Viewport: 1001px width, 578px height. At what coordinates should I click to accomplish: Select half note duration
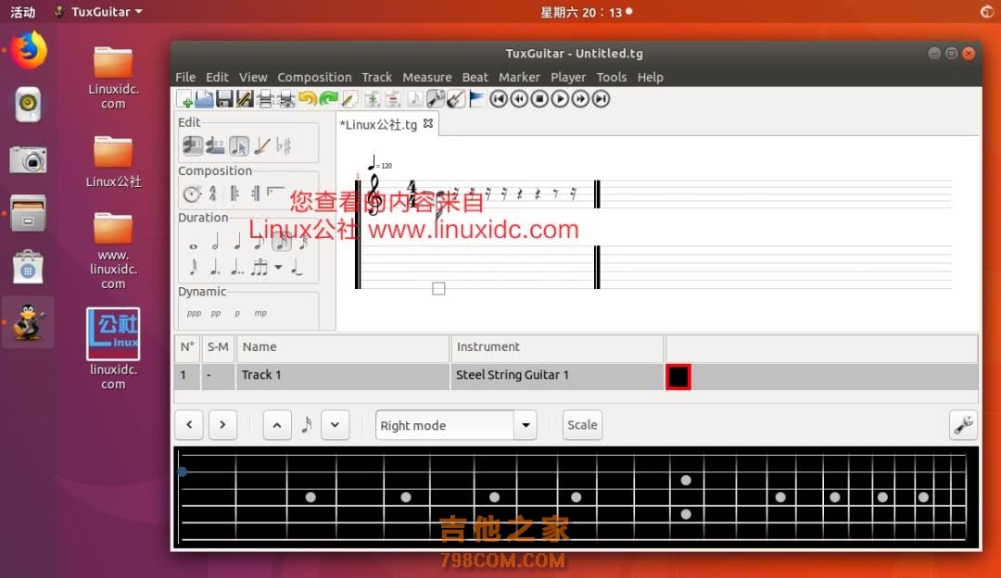point(216,242)
